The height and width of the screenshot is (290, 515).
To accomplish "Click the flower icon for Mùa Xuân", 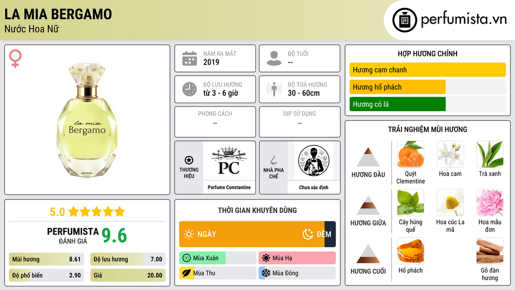I will pos(187,258).
